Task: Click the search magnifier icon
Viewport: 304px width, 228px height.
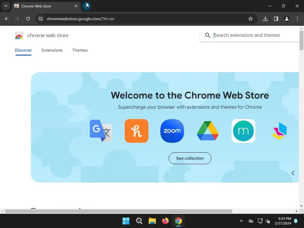Action: pos(208,35)
